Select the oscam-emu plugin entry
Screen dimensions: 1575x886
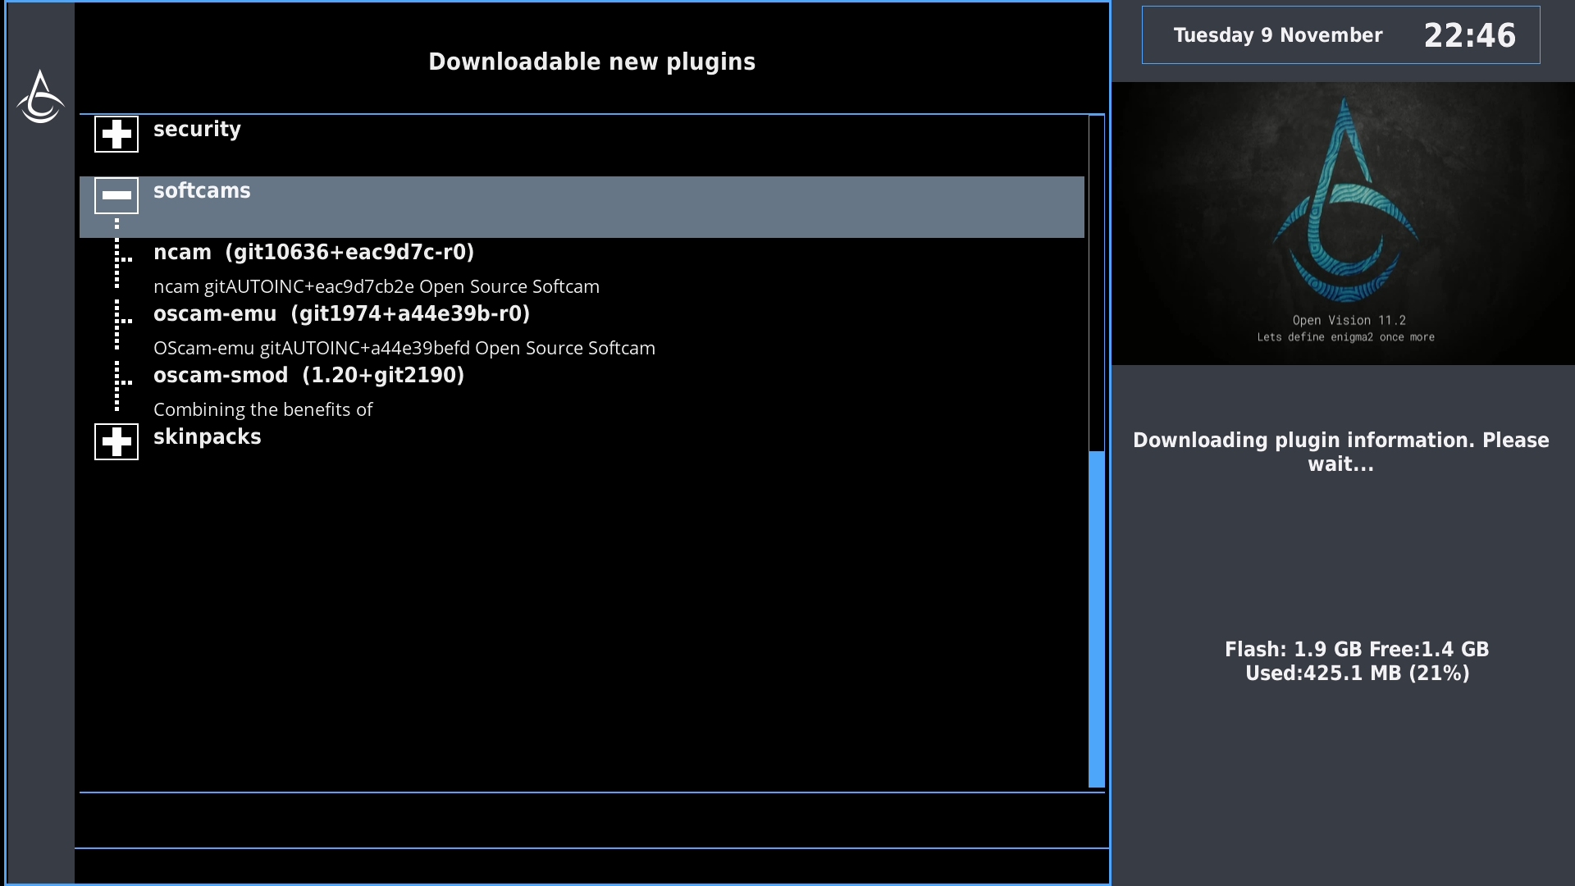point(341,314)
